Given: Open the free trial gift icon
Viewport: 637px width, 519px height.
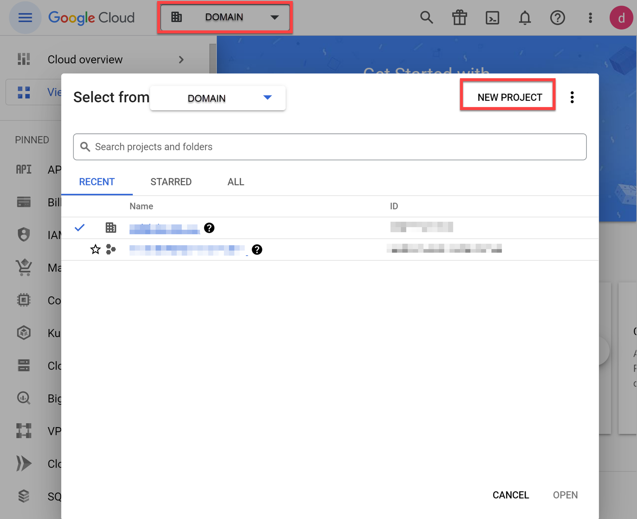Looking at the screenshot, I should click(x=459, y=18).
